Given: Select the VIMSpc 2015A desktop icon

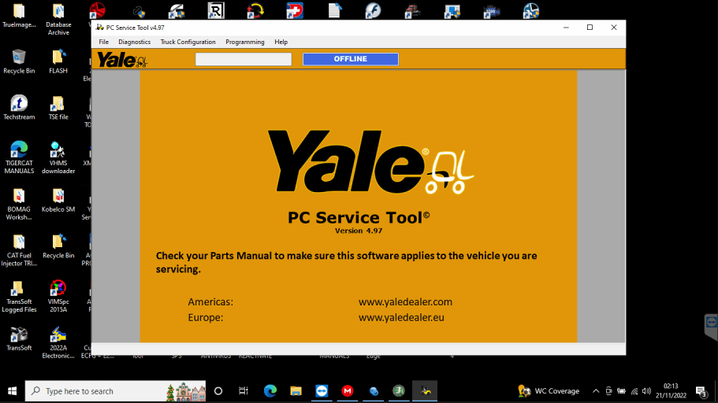Looking at the screenshot, I should point(58,296).
